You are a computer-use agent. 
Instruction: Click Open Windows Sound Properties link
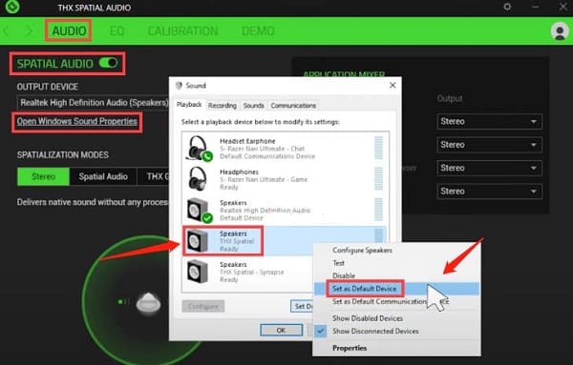(76, 121)
